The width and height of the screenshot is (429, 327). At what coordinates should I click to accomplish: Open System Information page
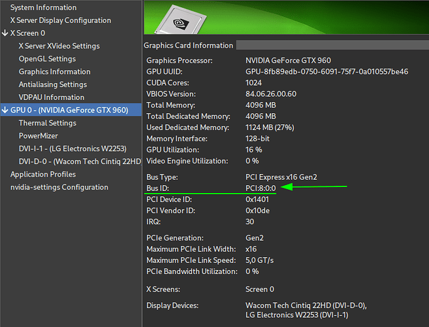pos(44,8)
